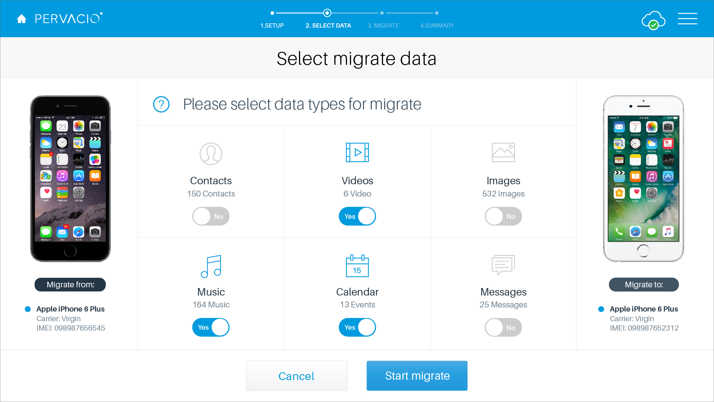Go to step 1.SETUP

272,26
